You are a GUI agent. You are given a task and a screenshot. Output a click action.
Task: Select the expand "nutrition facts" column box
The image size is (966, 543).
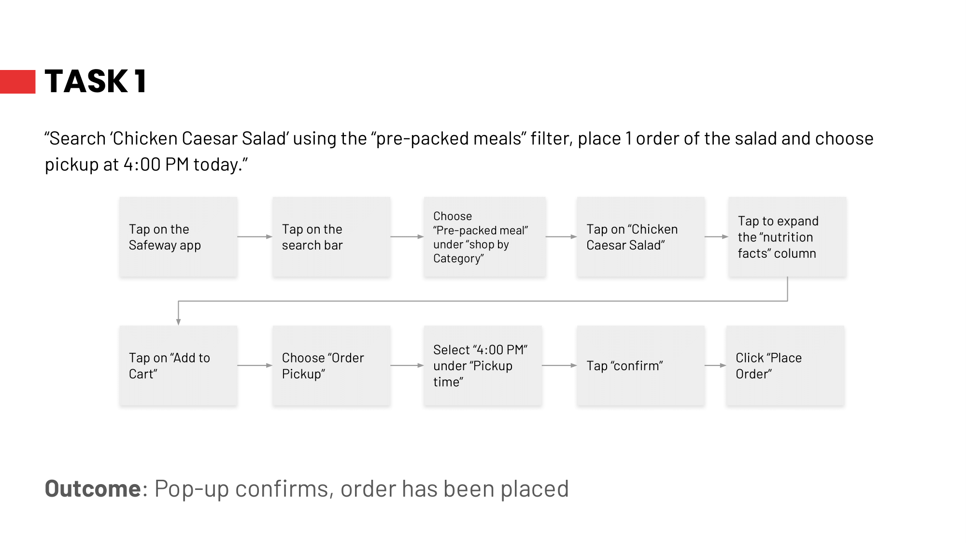tap(787, 237)
